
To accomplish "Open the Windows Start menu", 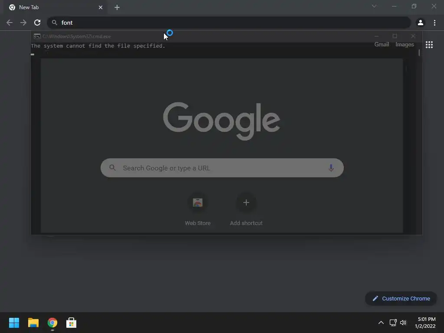I will (14, 323).
